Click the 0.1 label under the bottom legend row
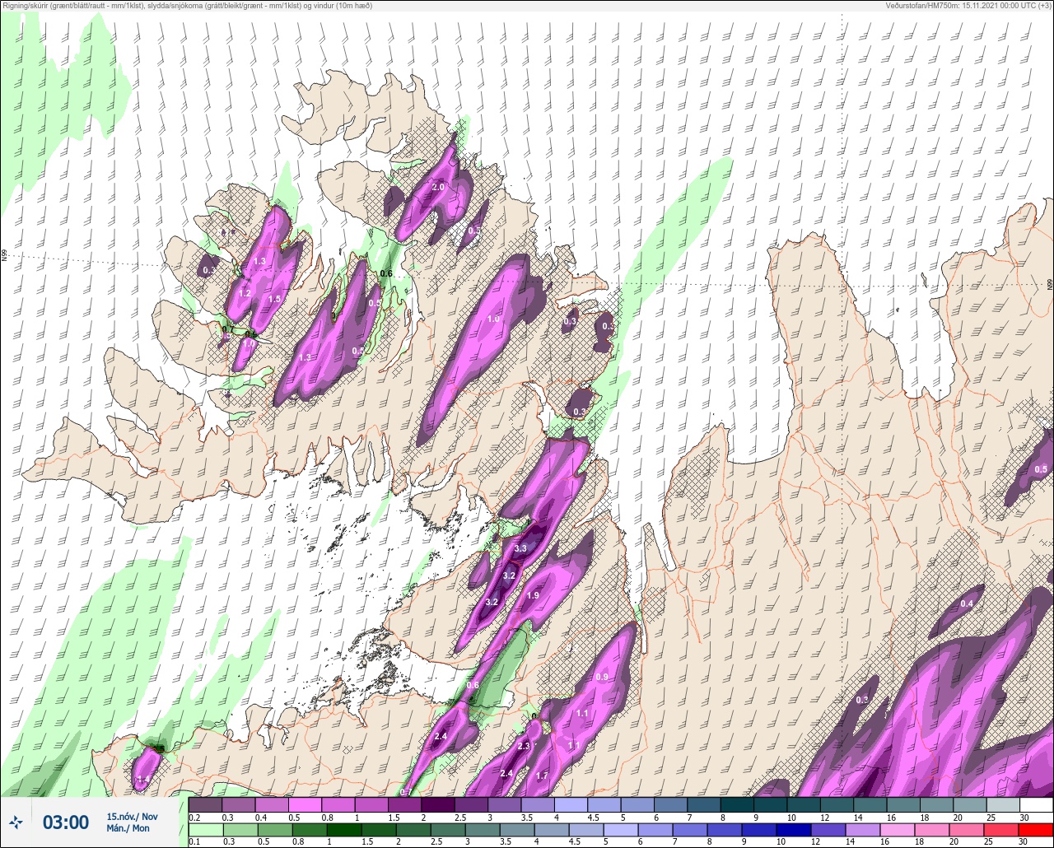Image resolution: width=1054 pixels, height=848 pixels. tap(194, 842)
